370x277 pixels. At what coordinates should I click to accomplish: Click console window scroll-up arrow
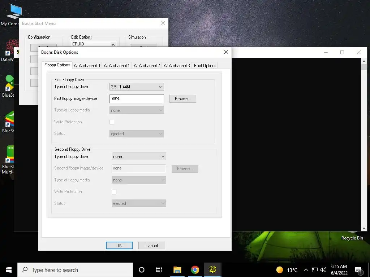[364, 61]
